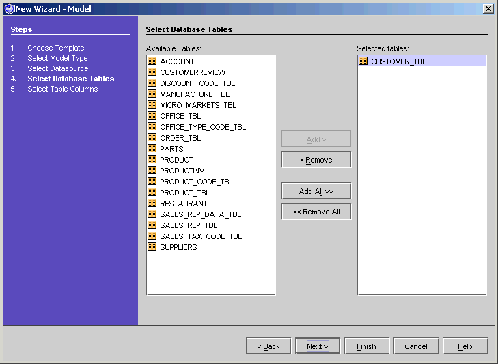Screen dimensions: 498x364
Task: Select the SALES_REP_DATA_TBL entry
Action: coord(200,214)
